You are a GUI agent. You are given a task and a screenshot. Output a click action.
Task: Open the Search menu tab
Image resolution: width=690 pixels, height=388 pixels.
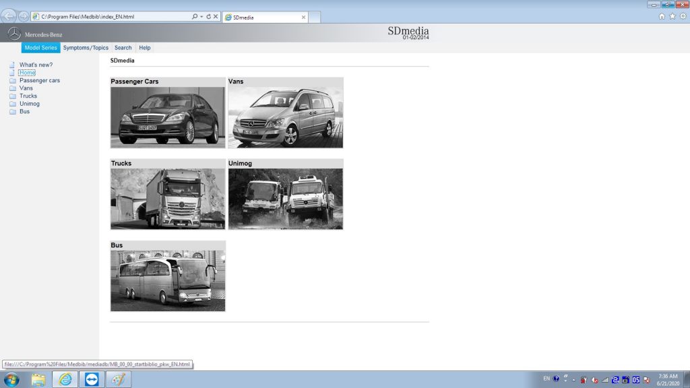(123, 48)
